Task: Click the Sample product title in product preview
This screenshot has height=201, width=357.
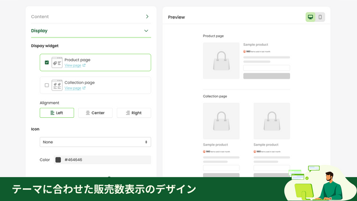Action: coord(255,45)
